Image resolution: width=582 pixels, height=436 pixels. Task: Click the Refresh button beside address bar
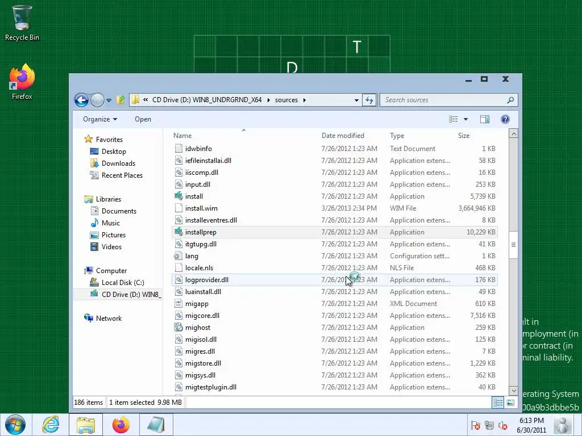tap(369, 100)
